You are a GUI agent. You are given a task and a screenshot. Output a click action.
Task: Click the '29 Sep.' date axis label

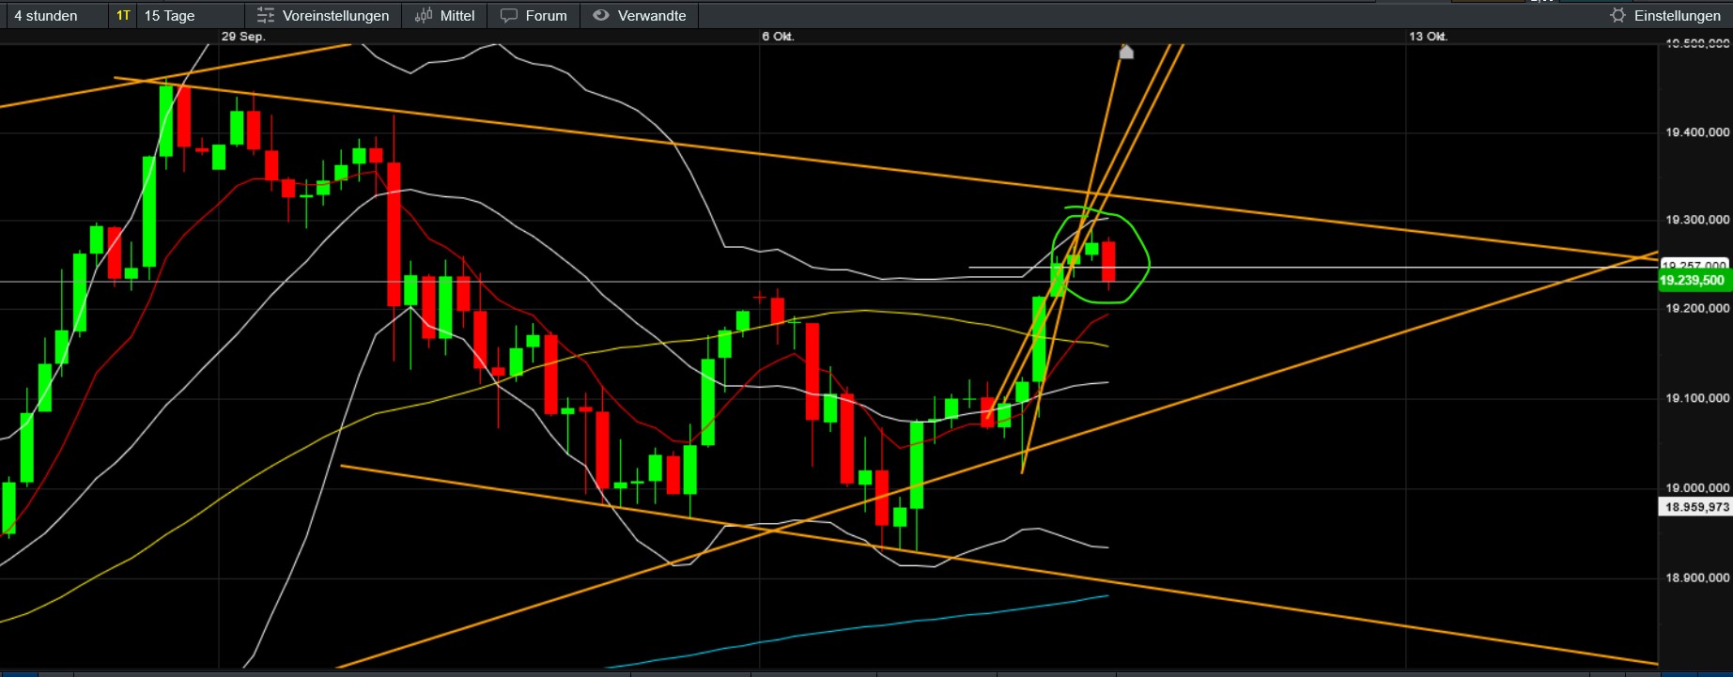243,37
